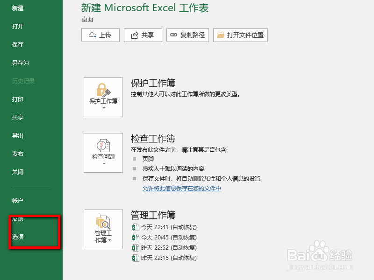The width and height of the screenshot is (374, 280).
Task: Choose 关闭 in the sidebar
Action: tap(18, 172)
